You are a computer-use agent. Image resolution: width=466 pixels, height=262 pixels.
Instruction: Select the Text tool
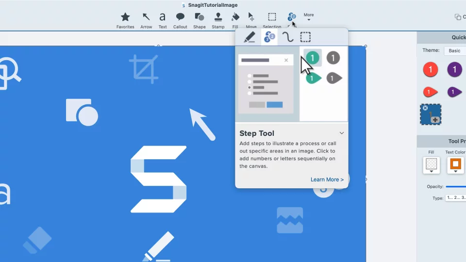pos(162,20)
